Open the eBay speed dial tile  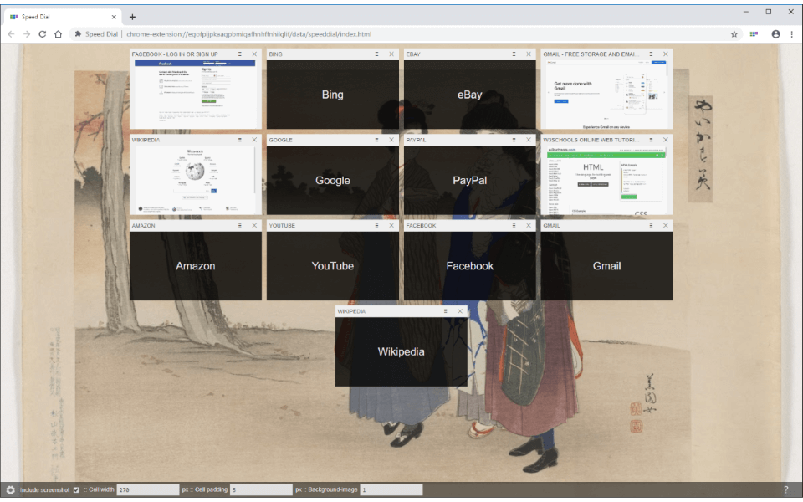[x=469, y=95]
